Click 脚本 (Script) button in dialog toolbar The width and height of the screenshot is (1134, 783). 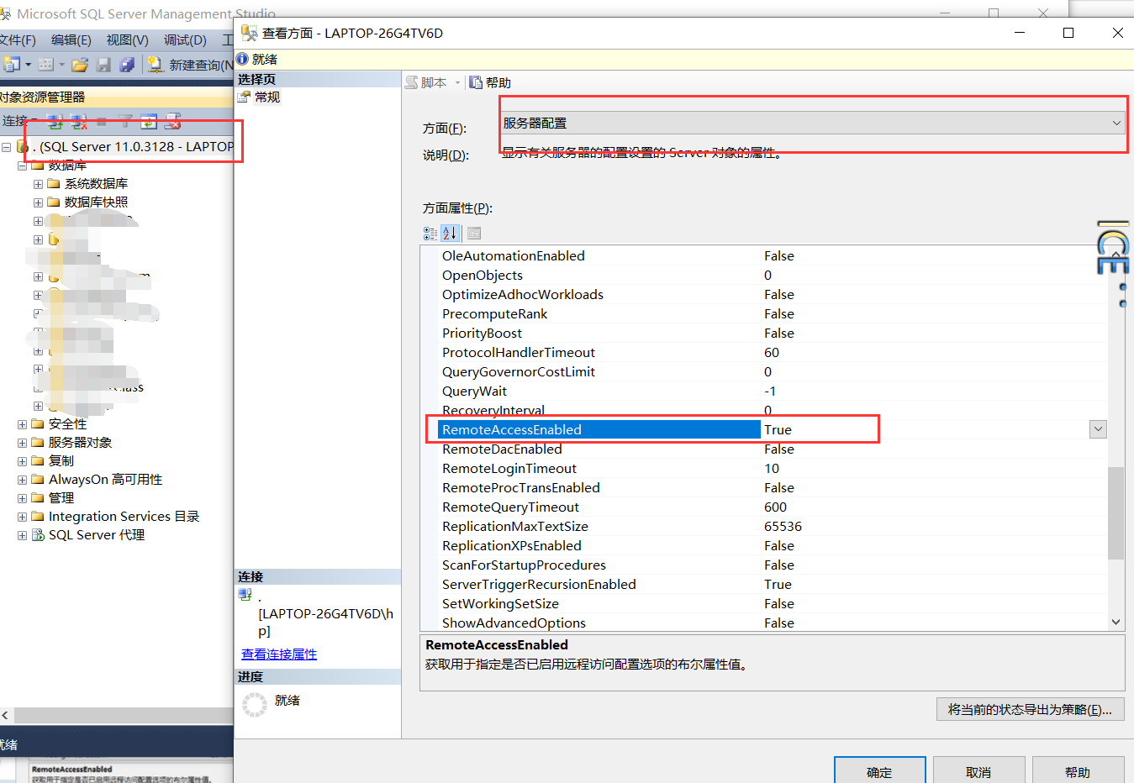point(426,82)
